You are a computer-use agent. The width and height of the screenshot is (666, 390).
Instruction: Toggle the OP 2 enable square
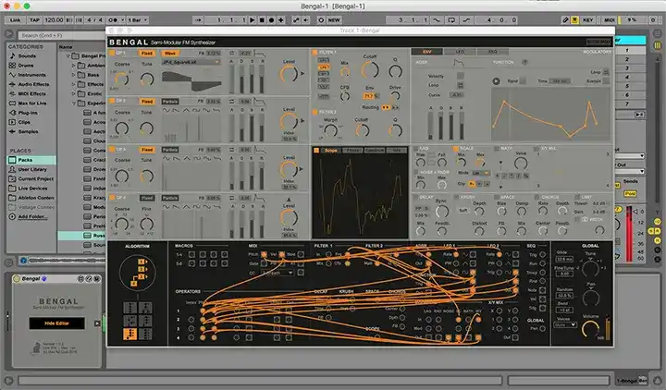[112, 101]
